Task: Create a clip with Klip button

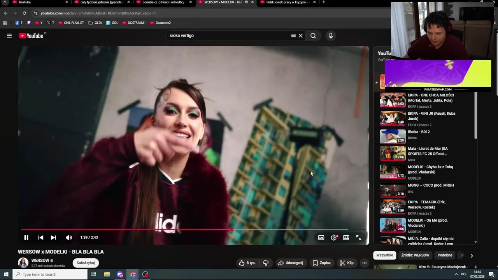Action: [x=346, y=263]
